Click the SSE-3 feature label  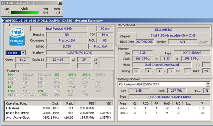coord(86,75)
